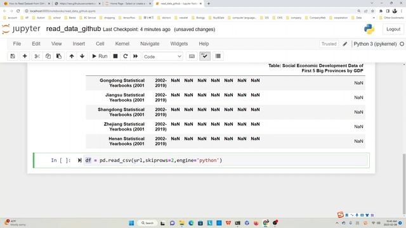Toggle the checkmark toolbar button
The width and height of the screenshot is (406, 228).
pyautogui.click(x=205, y=56)
